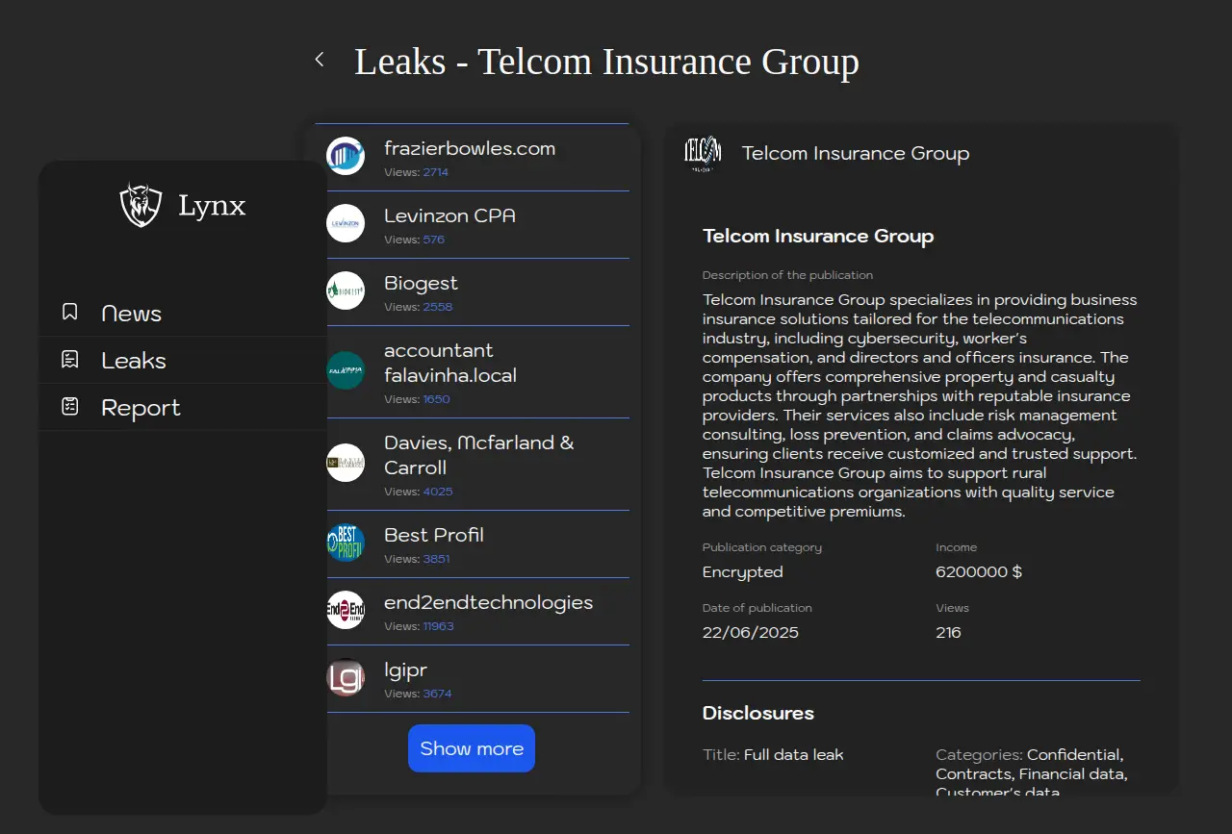This screenshot has width=1232, height=834.
Task: Click the lgipr logo avatar
Action: [346, 677]
